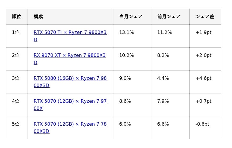232x148 pixels.
Task: Click the 前月シェア column header
Action: click(170, 17)
